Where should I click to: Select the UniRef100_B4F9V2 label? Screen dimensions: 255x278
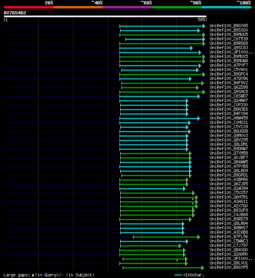229,83
